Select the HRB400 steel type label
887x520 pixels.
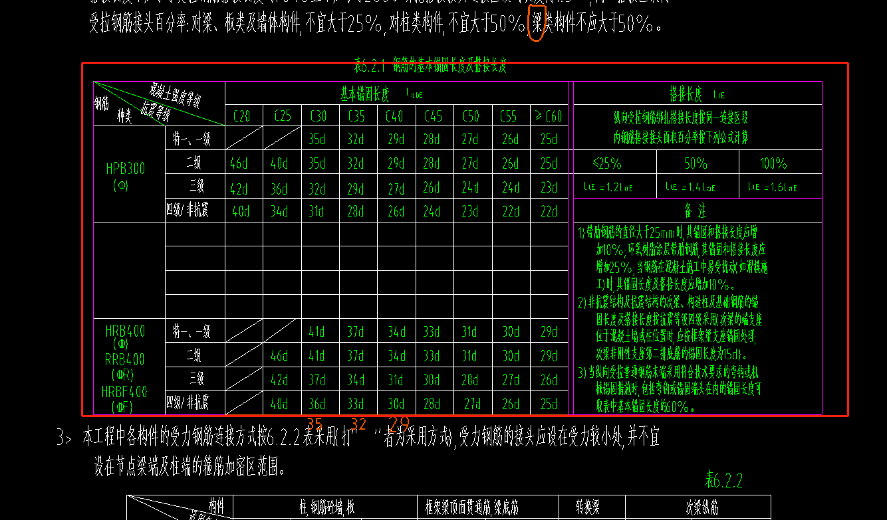pyautogui.click(x=125, y=331)
